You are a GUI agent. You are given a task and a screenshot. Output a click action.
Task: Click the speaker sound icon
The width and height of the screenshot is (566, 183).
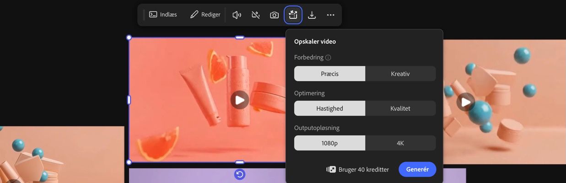[x=237, y=15]
